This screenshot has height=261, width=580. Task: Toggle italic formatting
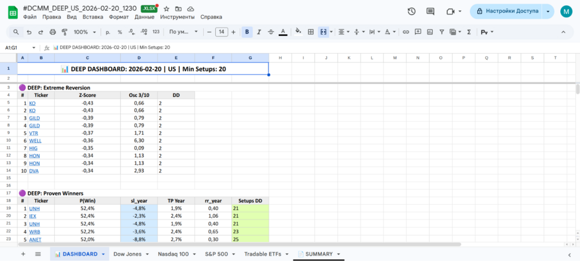259,32
